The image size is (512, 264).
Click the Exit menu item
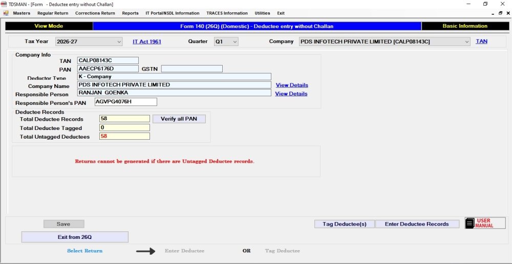click(x=281, y=13)
